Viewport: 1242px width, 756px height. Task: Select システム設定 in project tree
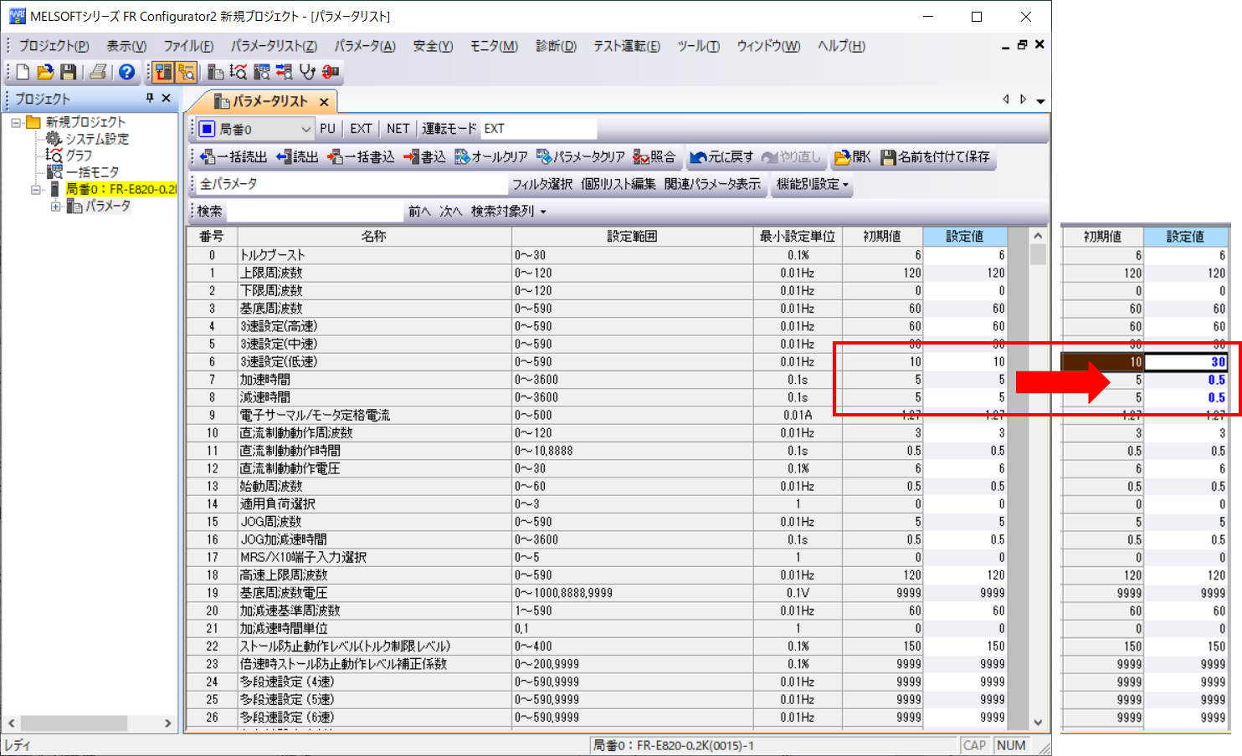(x=97, y=139)
